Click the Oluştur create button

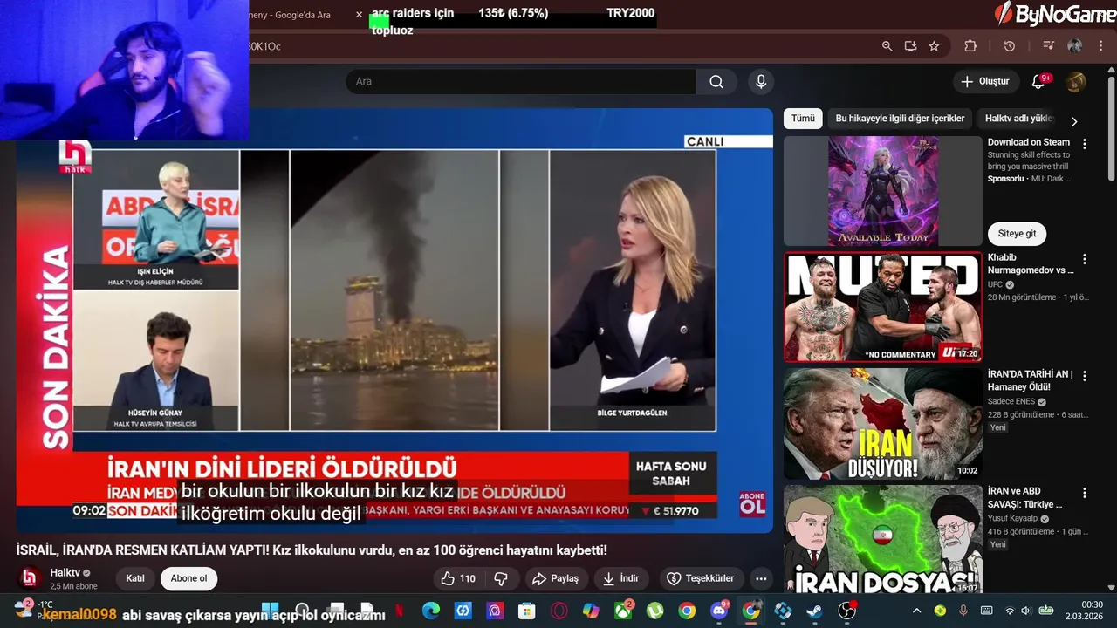coord(985,81)
